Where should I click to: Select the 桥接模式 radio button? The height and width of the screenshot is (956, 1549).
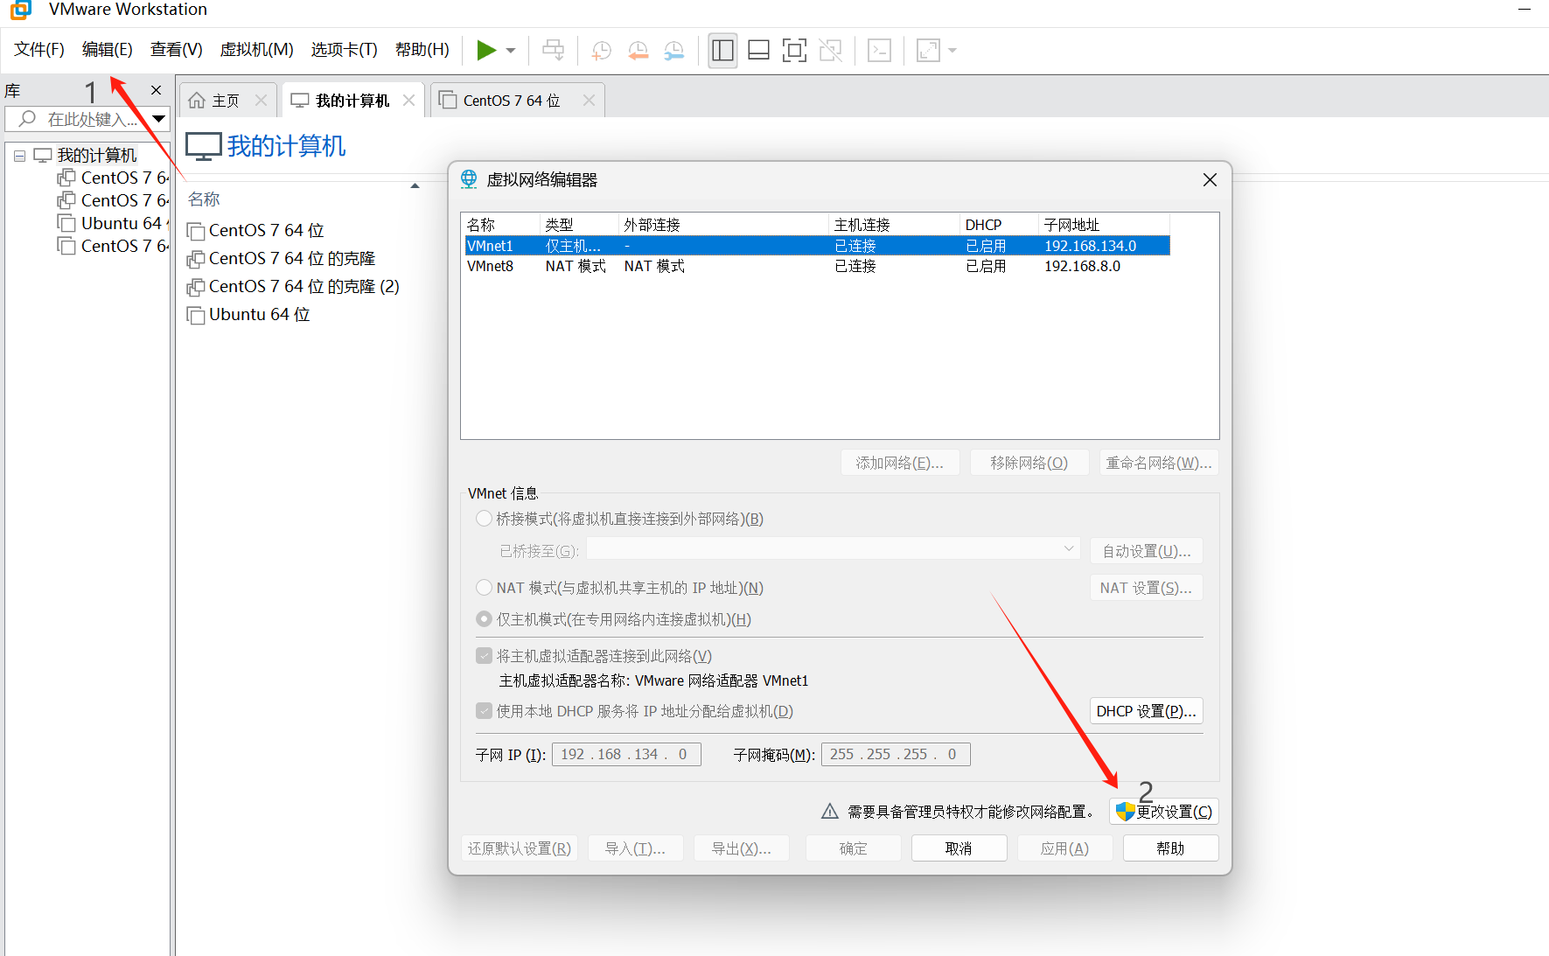484,519
